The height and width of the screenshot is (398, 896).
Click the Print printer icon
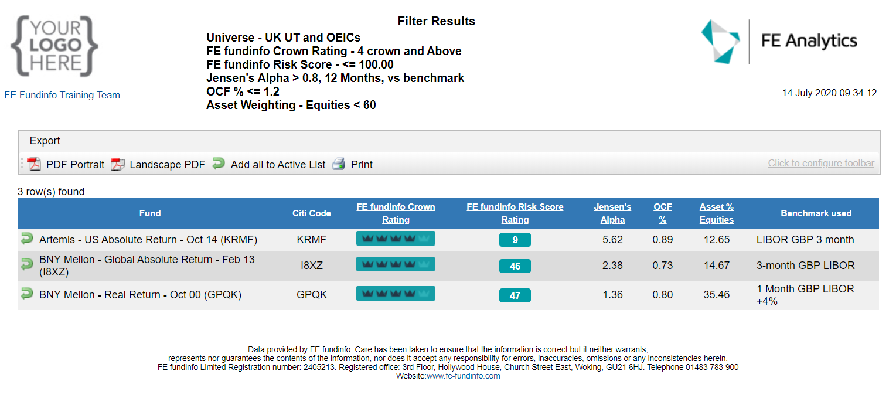339,164
